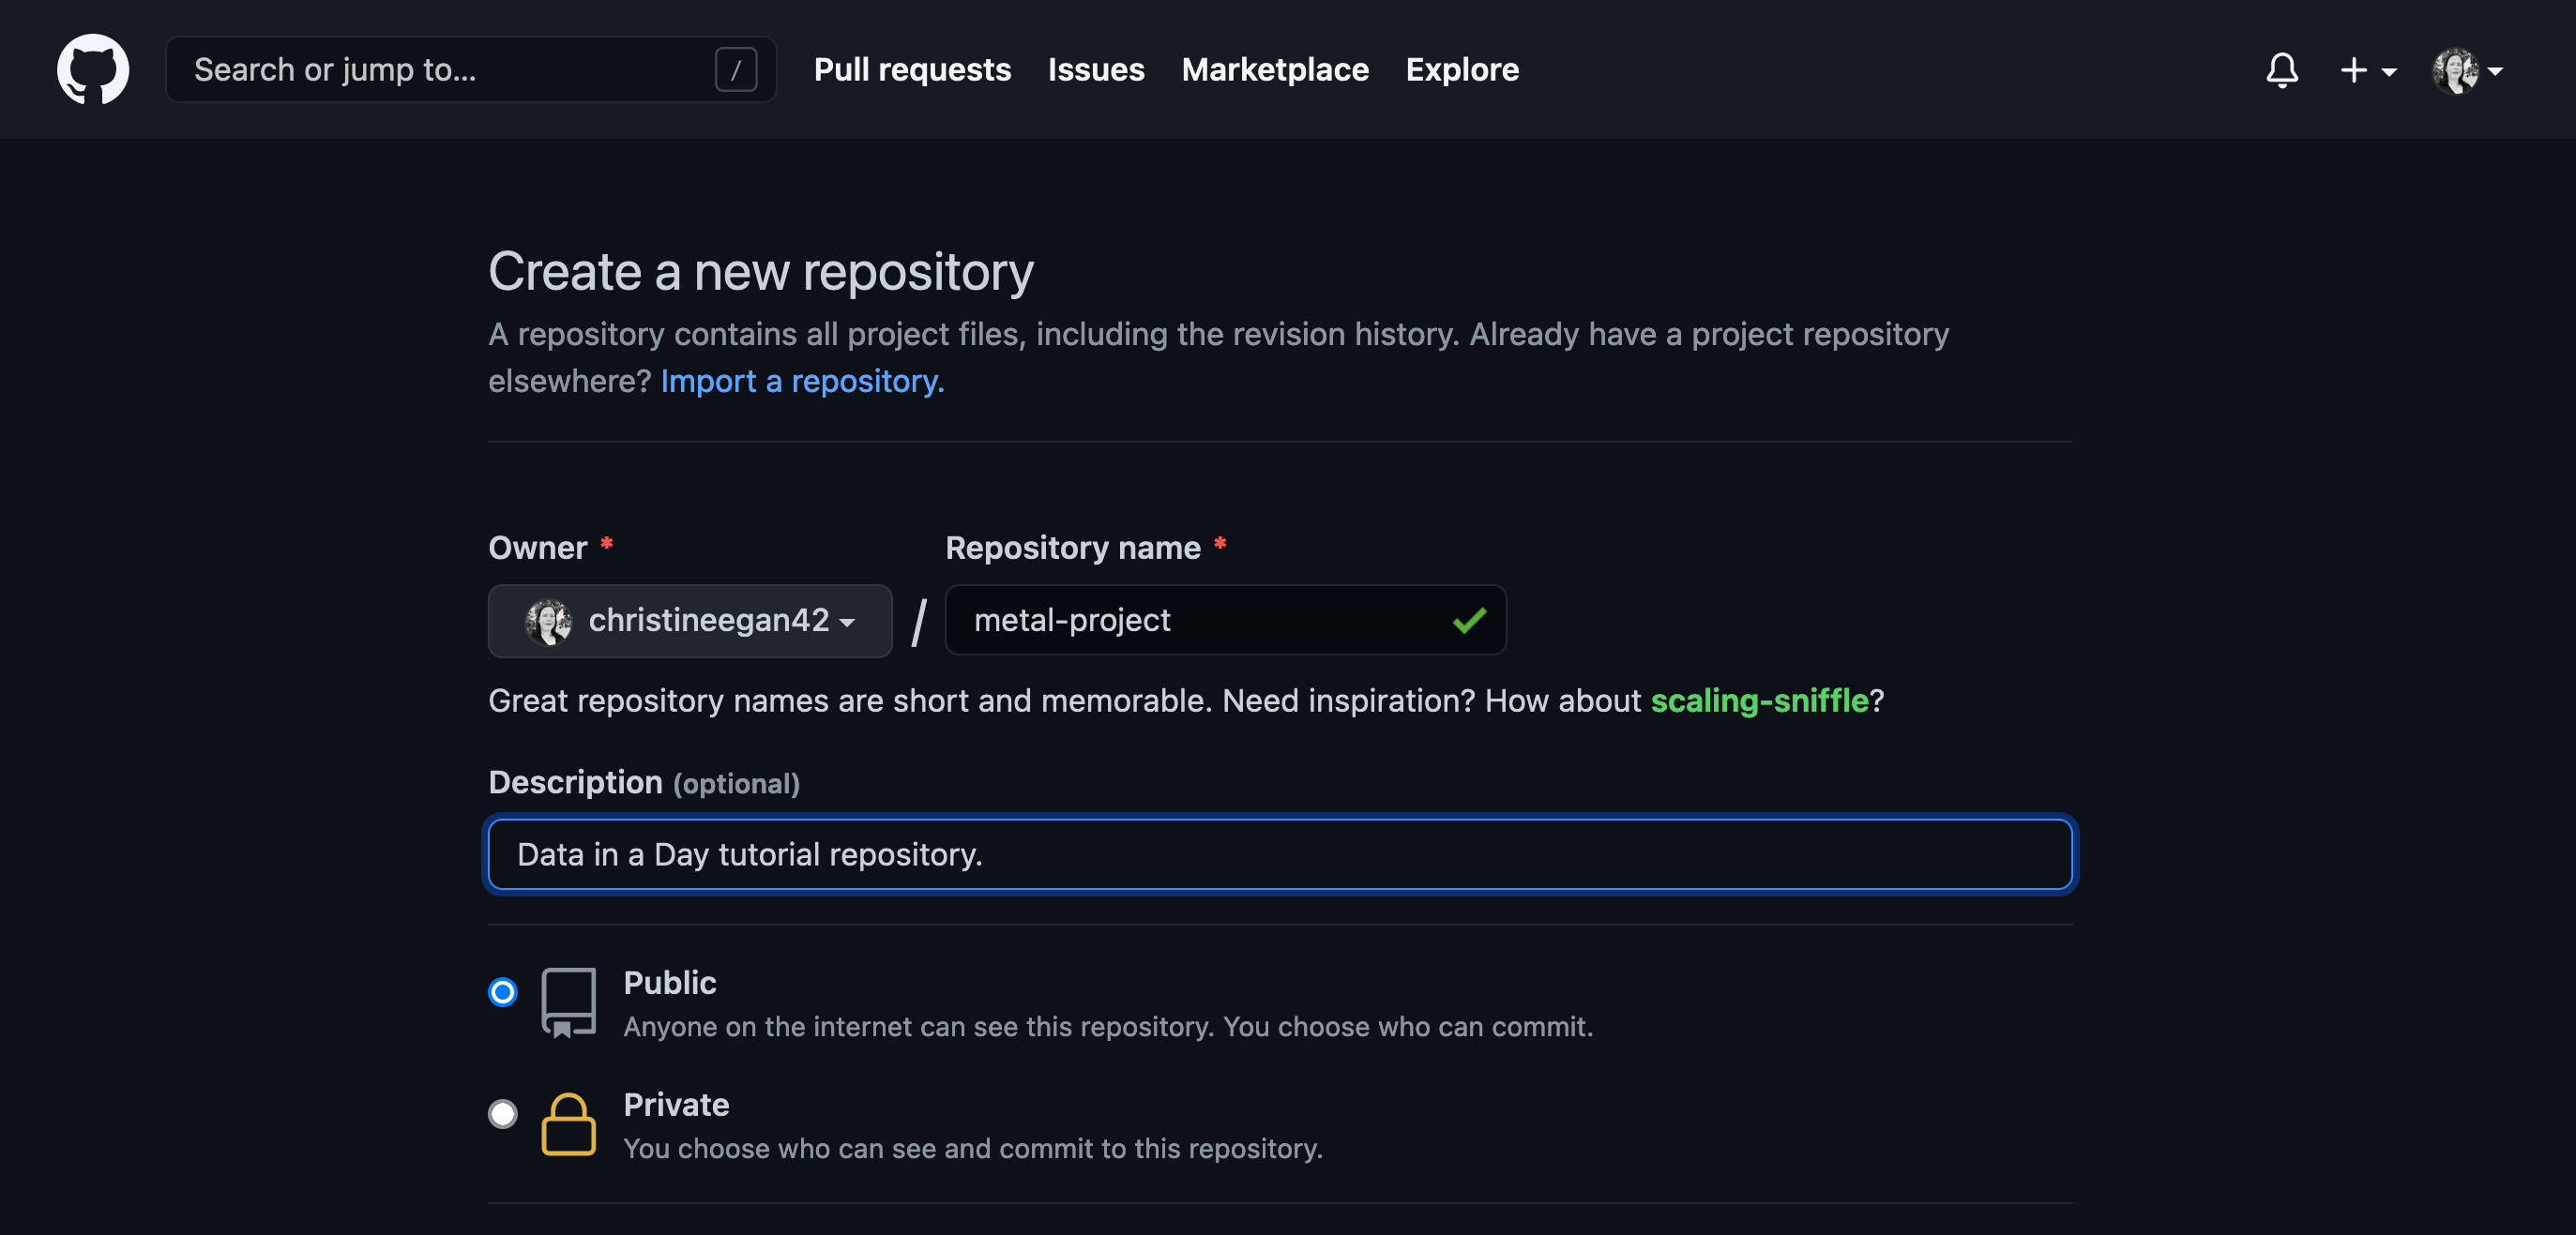
Task: Click the Private lock icon
Action: [x=568, y=1124]
